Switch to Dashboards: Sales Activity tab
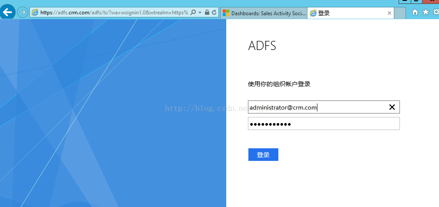 tap(264, 13)
